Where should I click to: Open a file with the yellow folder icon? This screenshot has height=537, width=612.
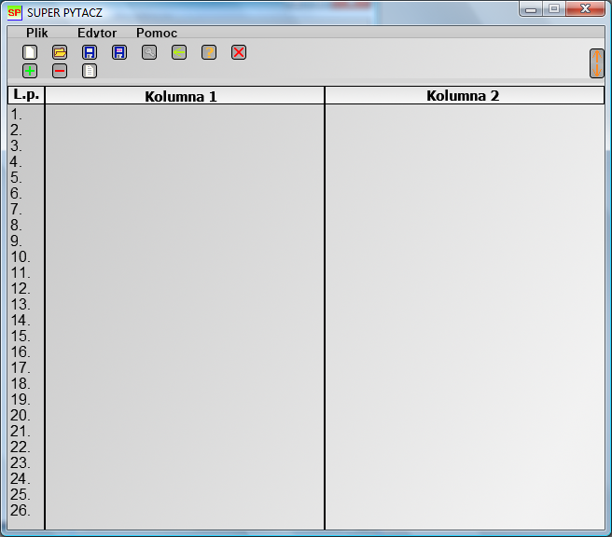click(x=60, y=52)
